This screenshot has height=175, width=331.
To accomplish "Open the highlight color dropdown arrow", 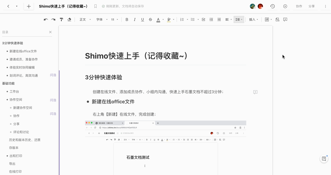I will [173, 20].
